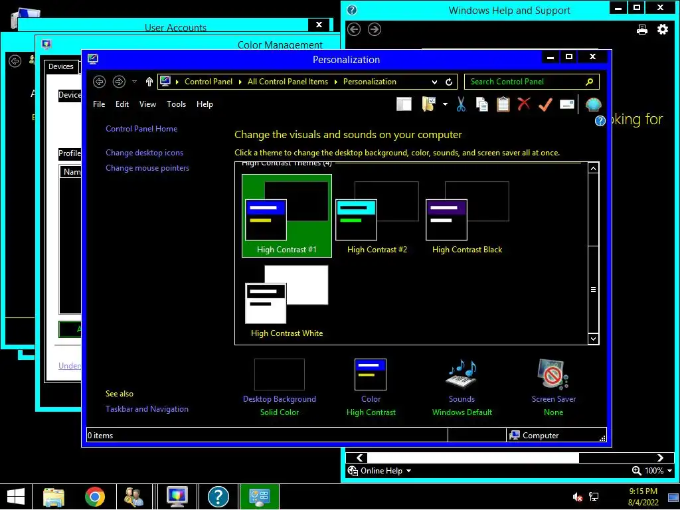
Task: Open Control Panel Home link
Action: (141, 129)
